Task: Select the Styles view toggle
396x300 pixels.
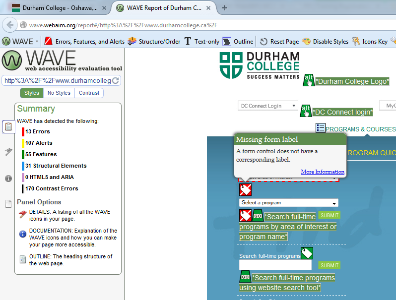Action: [32, 93]
